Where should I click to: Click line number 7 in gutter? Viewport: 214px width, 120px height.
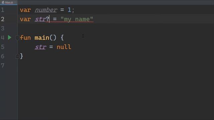point(3,65)
